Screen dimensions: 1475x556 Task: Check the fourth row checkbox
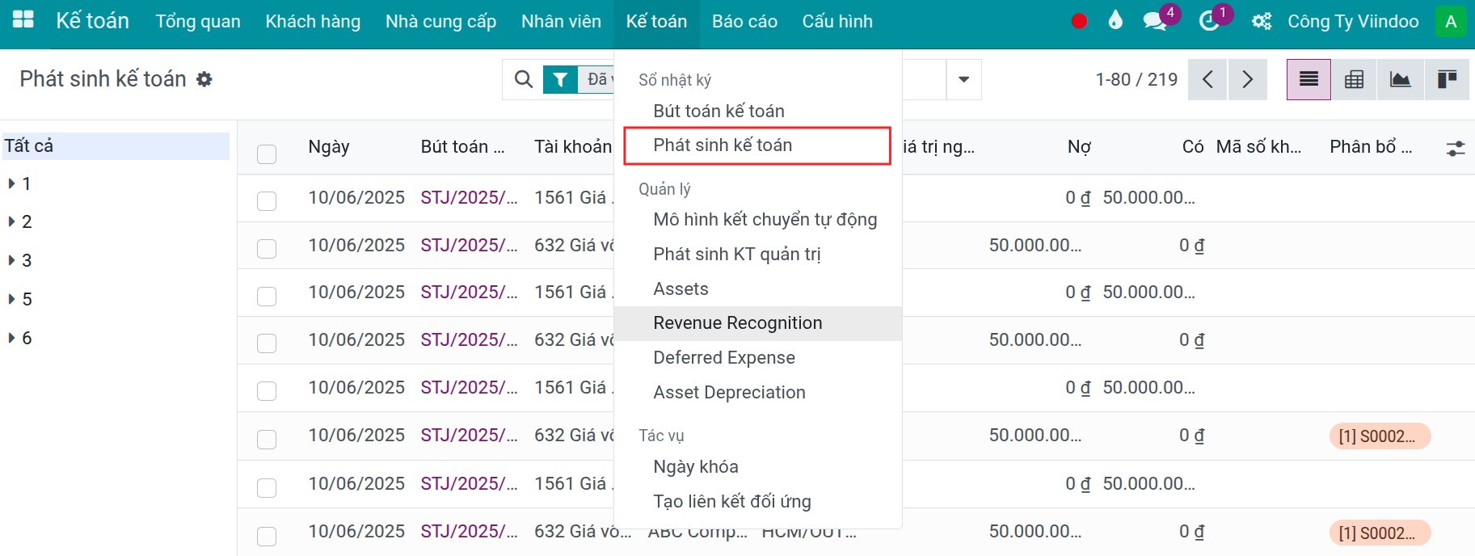coord(267,343)
